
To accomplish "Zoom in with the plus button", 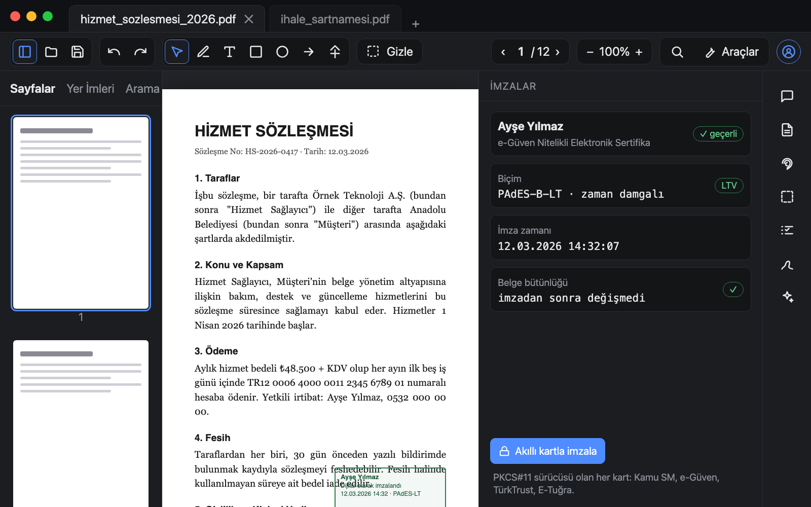I will click(639, 52).
